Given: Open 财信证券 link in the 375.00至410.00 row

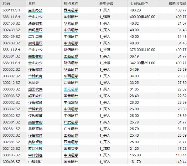Looking at the screenshot, I should [71, 50].
